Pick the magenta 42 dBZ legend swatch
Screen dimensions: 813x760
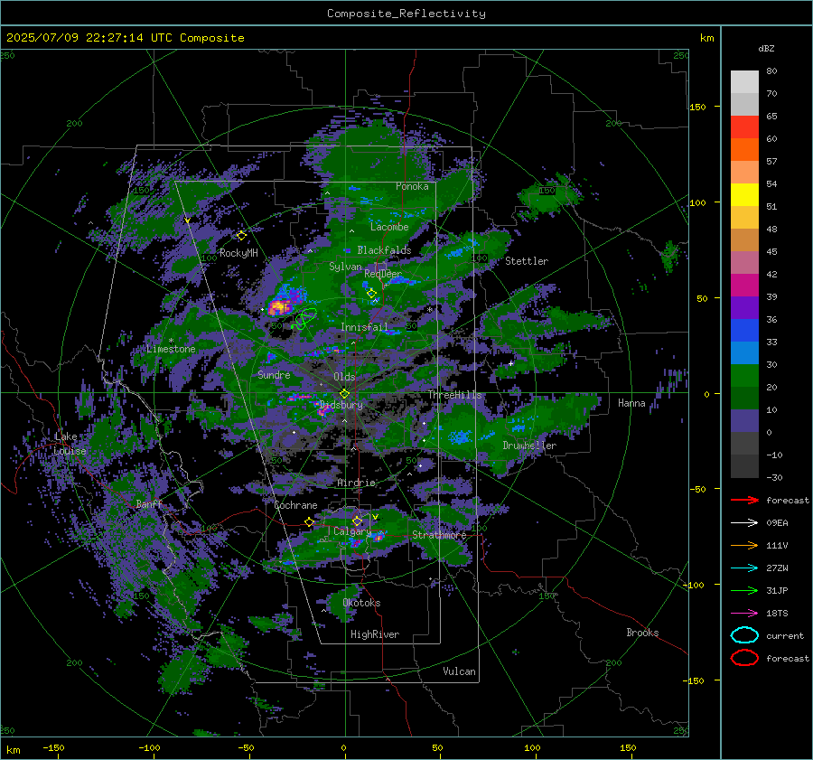point(744,285)
